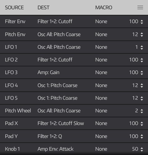Click the stepper arrows on LFO 3 row

tap(142, 73)
